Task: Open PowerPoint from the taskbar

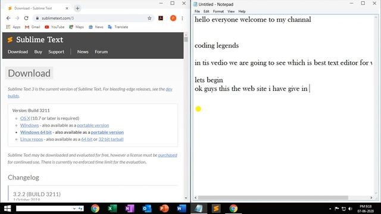Action: pyautogui.click(x=164, y=209)
